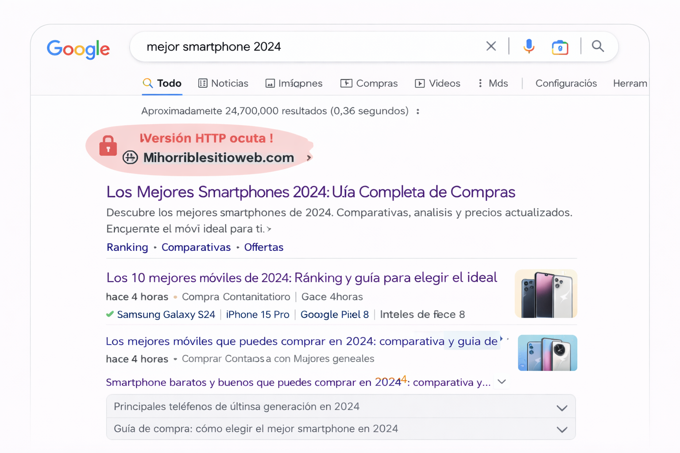This screenshot has height=453, width=680.
Task: Start a voice search with the microphone icon
Action: pos(528,46)
